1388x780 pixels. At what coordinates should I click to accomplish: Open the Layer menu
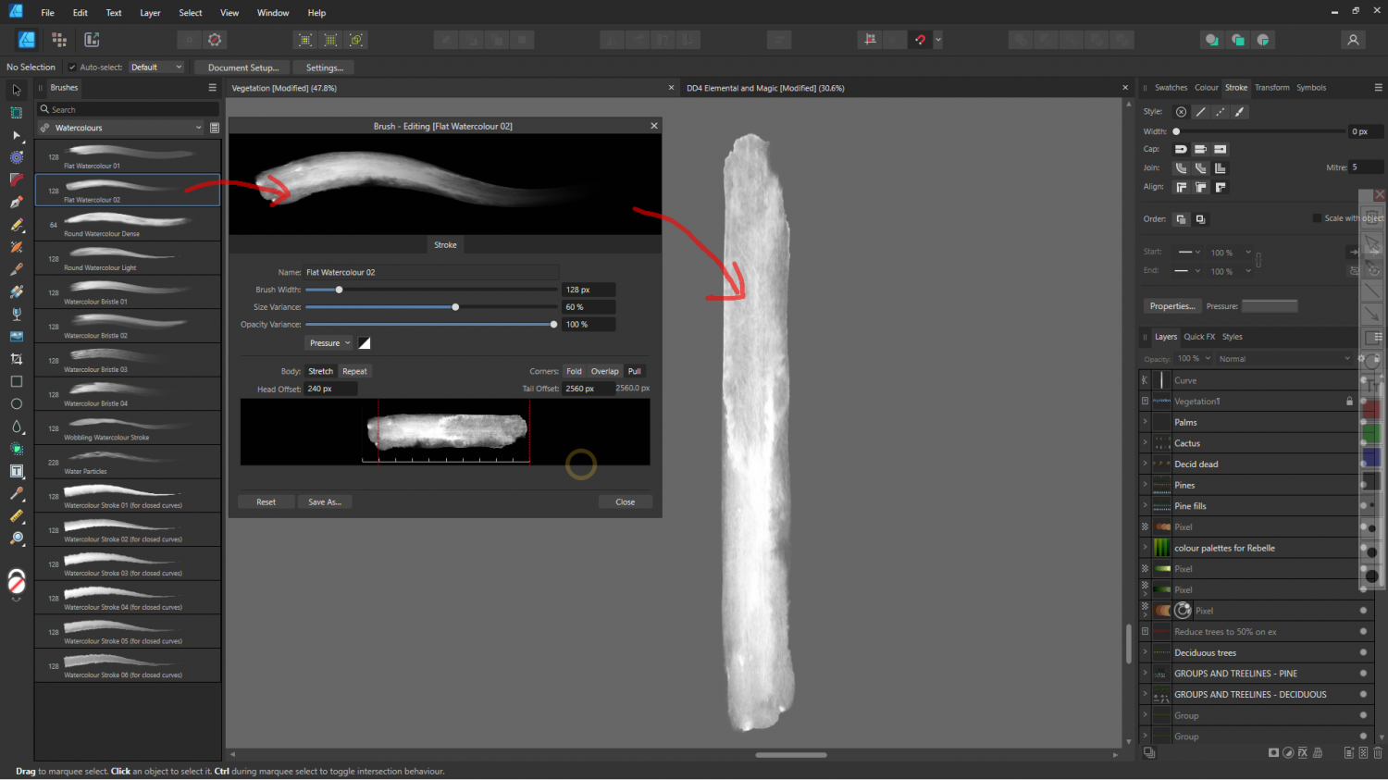pos(150,13)
